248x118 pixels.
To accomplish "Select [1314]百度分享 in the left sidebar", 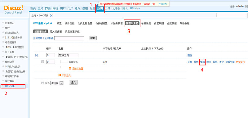I will tap(13, 38).
